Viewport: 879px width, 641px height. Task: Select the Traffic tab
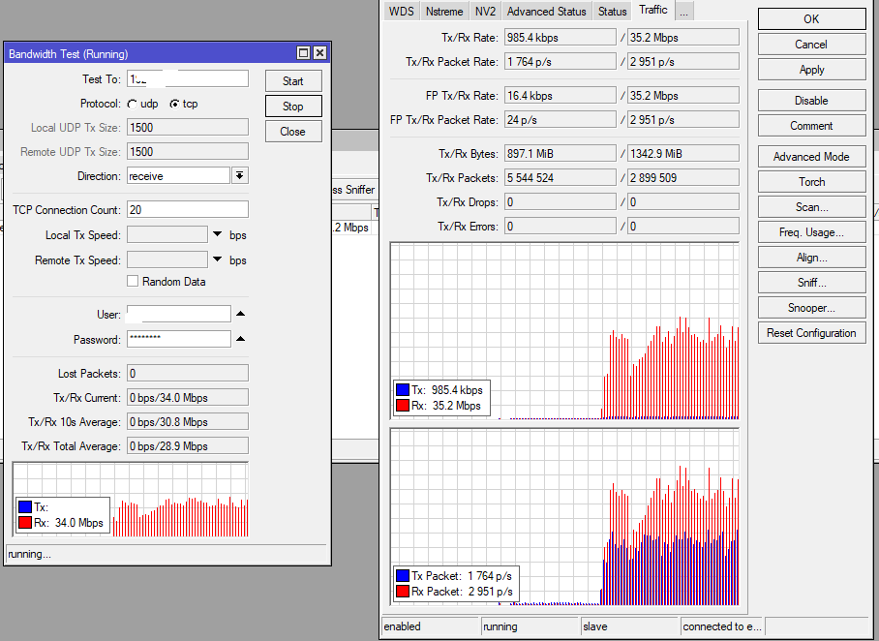pyautogui.click(x=653, y=10)
